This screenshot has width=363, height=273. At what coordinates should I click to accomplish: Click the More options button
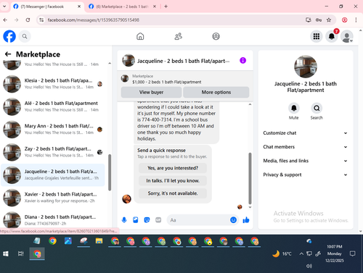pos(216,92)
